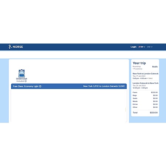Click the Your trip heading
166x166 pixels.
139,63
